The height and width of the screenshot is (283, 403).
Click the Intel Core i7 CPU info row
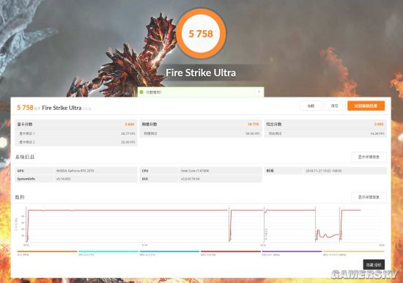(201, 171)
